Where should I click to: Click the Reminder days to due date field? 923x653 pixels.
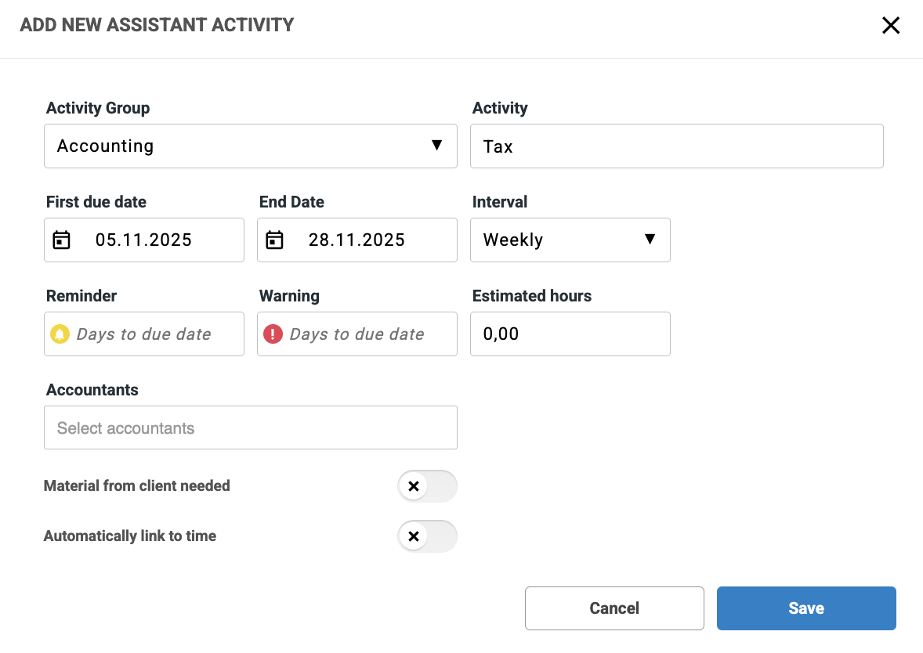pyautogui.click(x=155, y=334)
